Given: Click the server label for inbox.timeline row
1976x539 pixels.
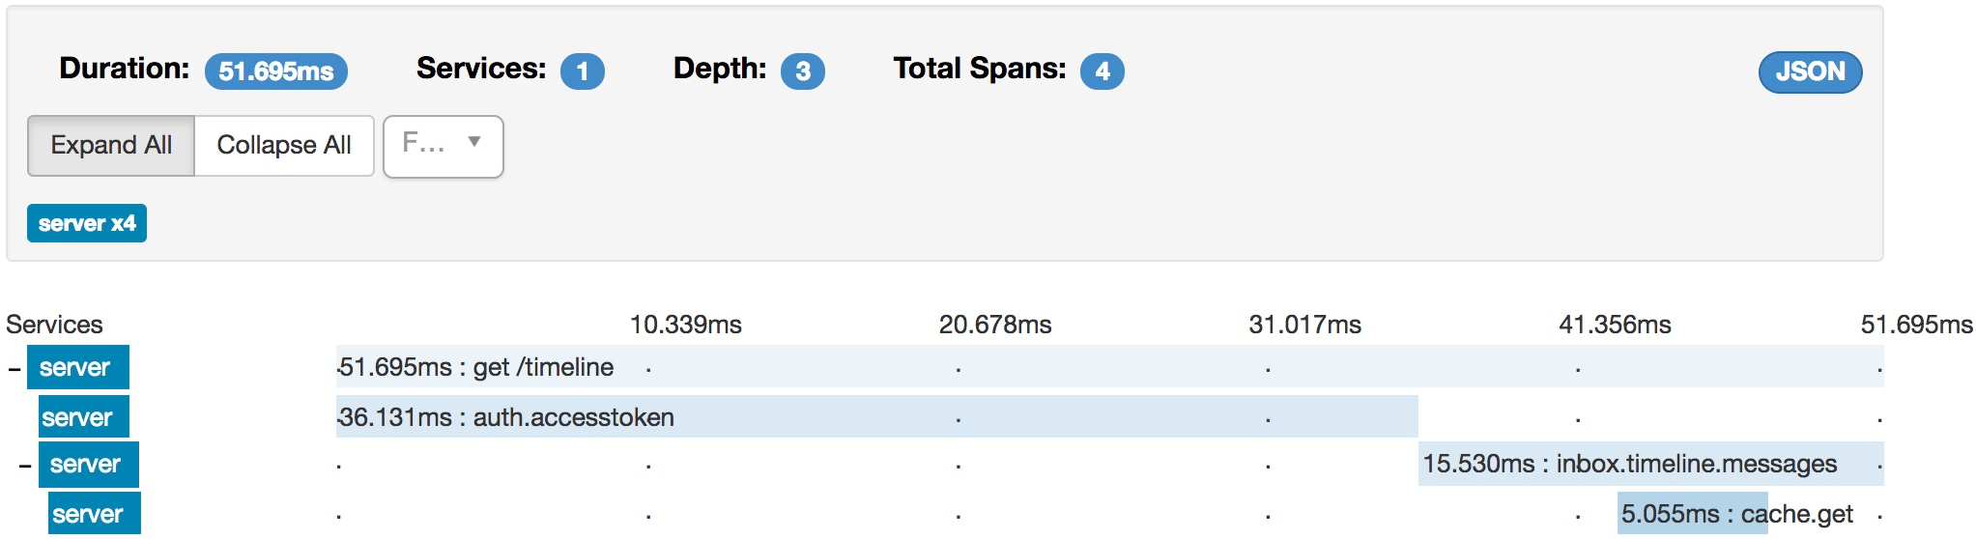Looking at the screenshot, I should 88,465.
